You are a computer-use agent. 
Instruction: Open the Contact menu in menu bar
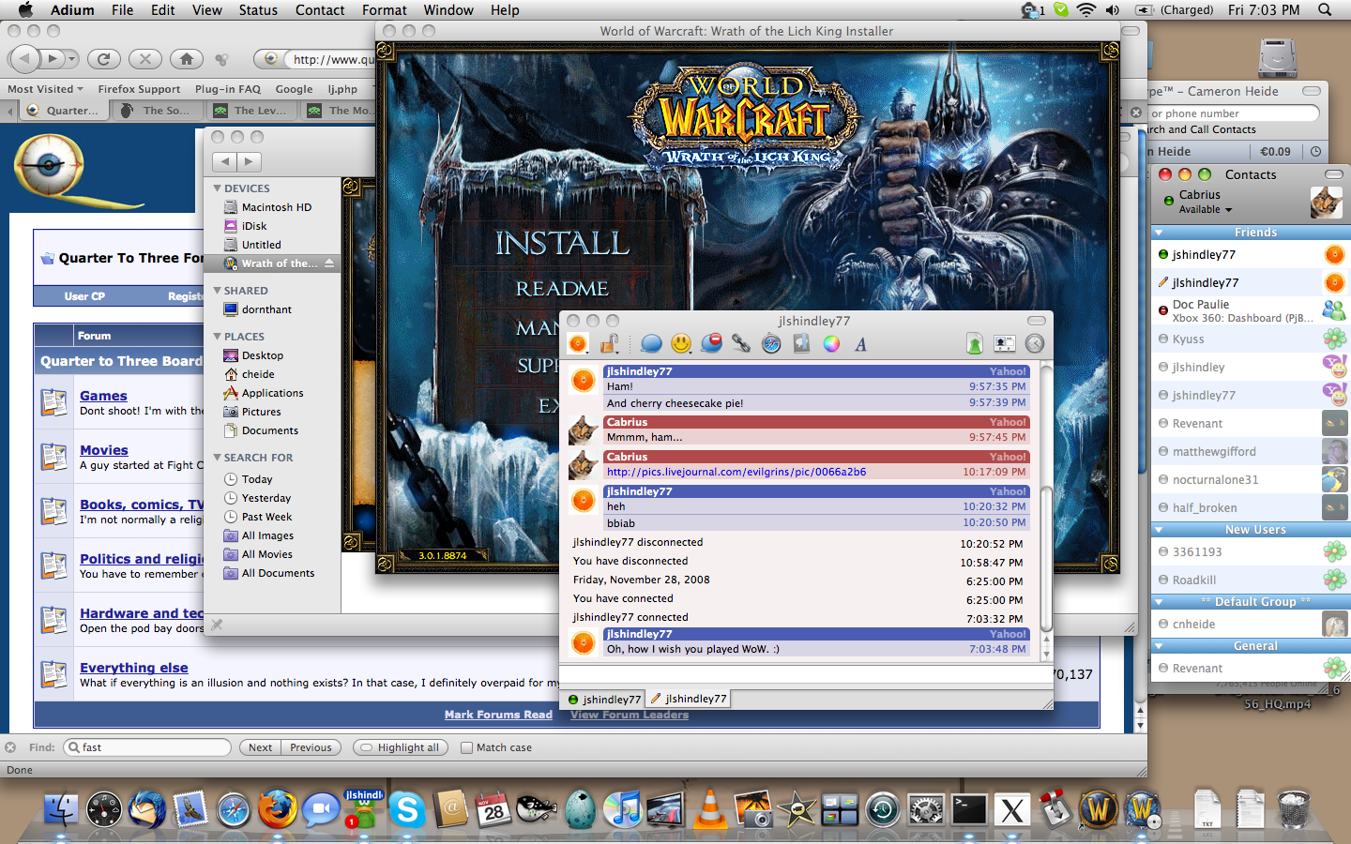pyautogui.click(x=320, y=10)
